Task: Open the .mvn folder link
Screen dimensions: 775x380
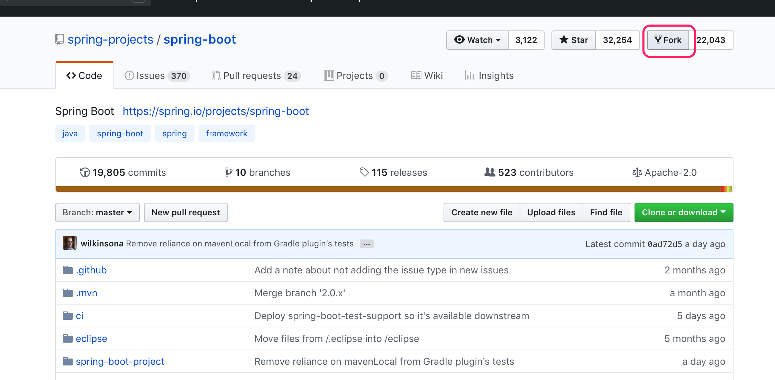Action: (x=86, y=293)
